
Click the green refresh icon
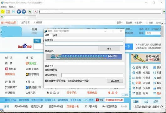pyautogui.click(x=30, y=12)
